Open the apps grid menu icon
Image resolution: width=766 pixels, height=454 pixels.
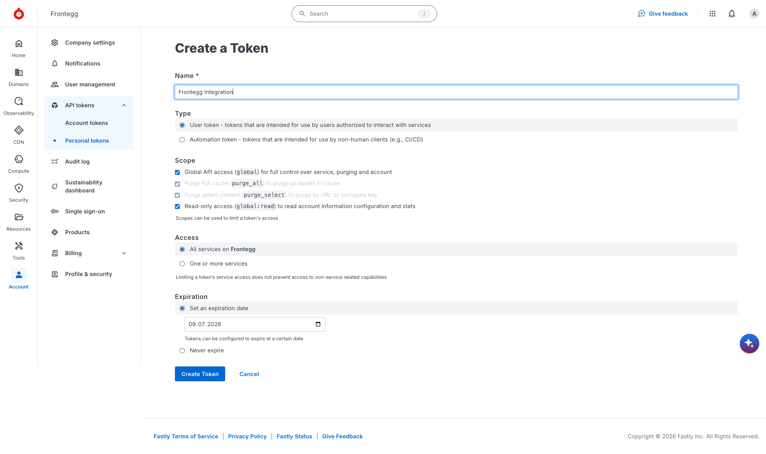[713, 14]
